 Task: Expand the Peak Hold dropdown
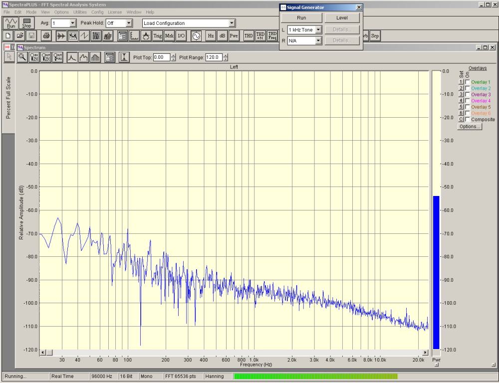129,23
